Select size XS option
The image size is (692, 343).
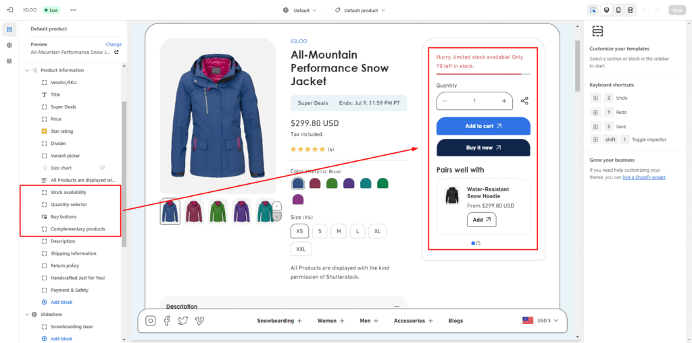point(299,231)
